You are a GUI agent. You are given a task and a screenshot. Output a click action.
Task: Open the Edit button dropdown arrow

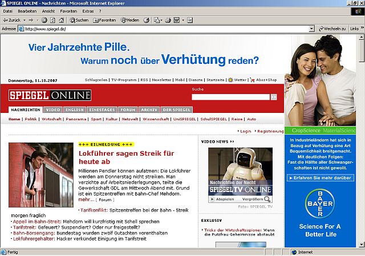tap(183, 21)
